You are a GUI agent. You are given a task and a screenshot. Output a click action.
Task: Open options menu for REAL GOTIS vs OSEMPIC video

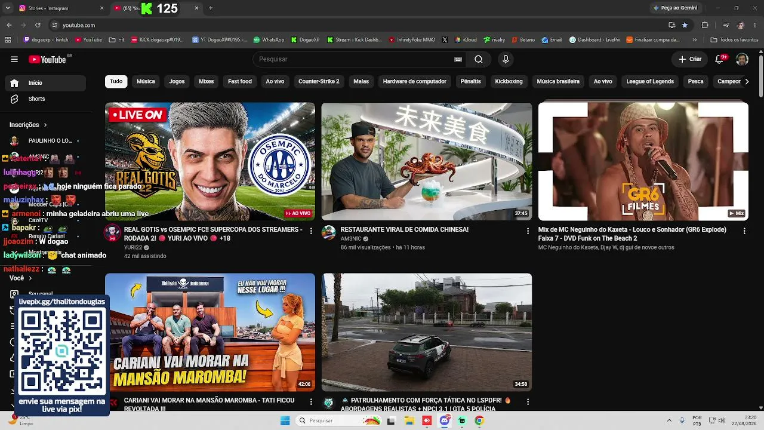[x=311, y=231]
